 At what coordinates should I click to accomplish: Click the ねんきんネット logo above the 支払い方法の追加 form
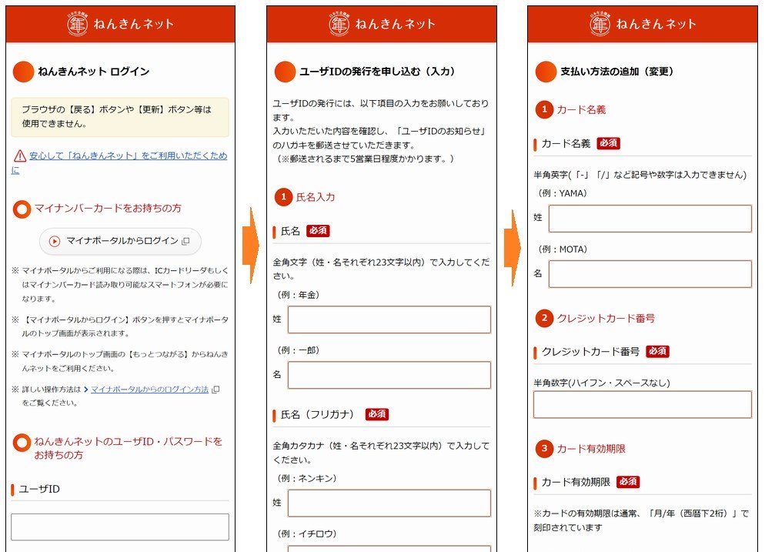(643, 24)
